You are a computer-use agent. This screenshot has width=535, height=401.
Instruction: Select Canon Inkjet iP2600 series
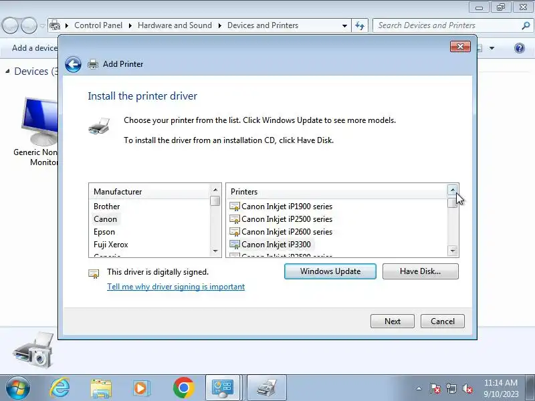(287, 232)
